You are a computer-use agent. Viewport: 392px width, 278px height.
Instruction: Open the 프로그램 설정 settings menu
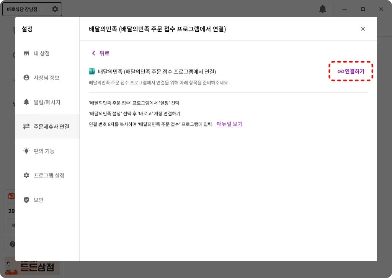[x=47, y=175]
